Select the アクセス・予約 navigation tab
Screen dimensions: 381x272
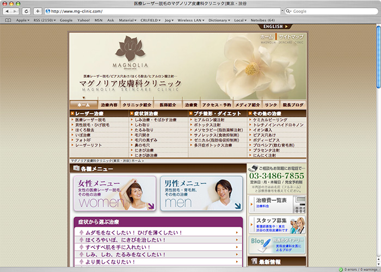click(x=217, y=105)
